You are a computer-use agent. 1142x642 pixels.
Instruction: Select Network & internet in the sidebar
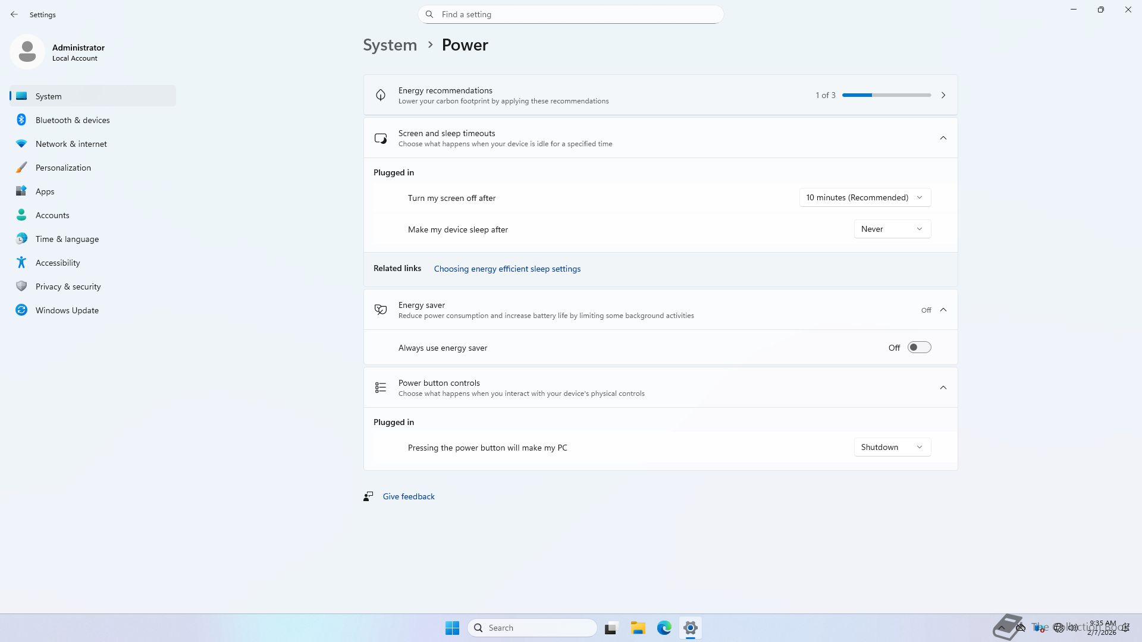coord(71,144)
